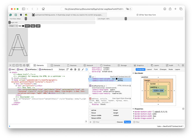Image resolution: width=193 pixels, height=139 pixels.
Task: Reload the page in address bar
Action: (x=130, y=9)
